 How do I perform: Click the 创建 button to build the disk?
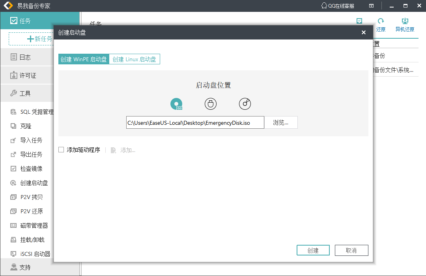[x=313, y=250]
